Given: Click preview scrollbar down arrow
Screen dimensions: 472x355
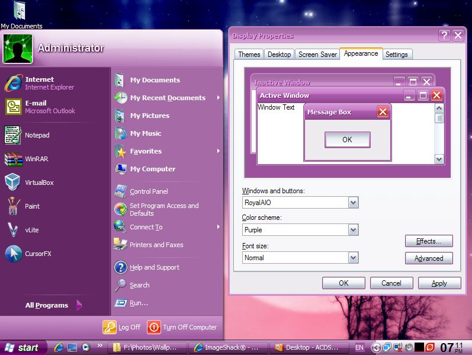Looking at the screenshot, I should click(439, 159).
